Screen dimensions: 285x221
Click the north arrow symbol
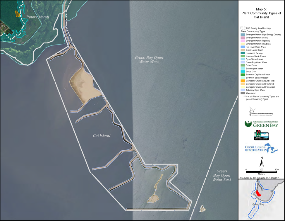(x=262, y=162)
